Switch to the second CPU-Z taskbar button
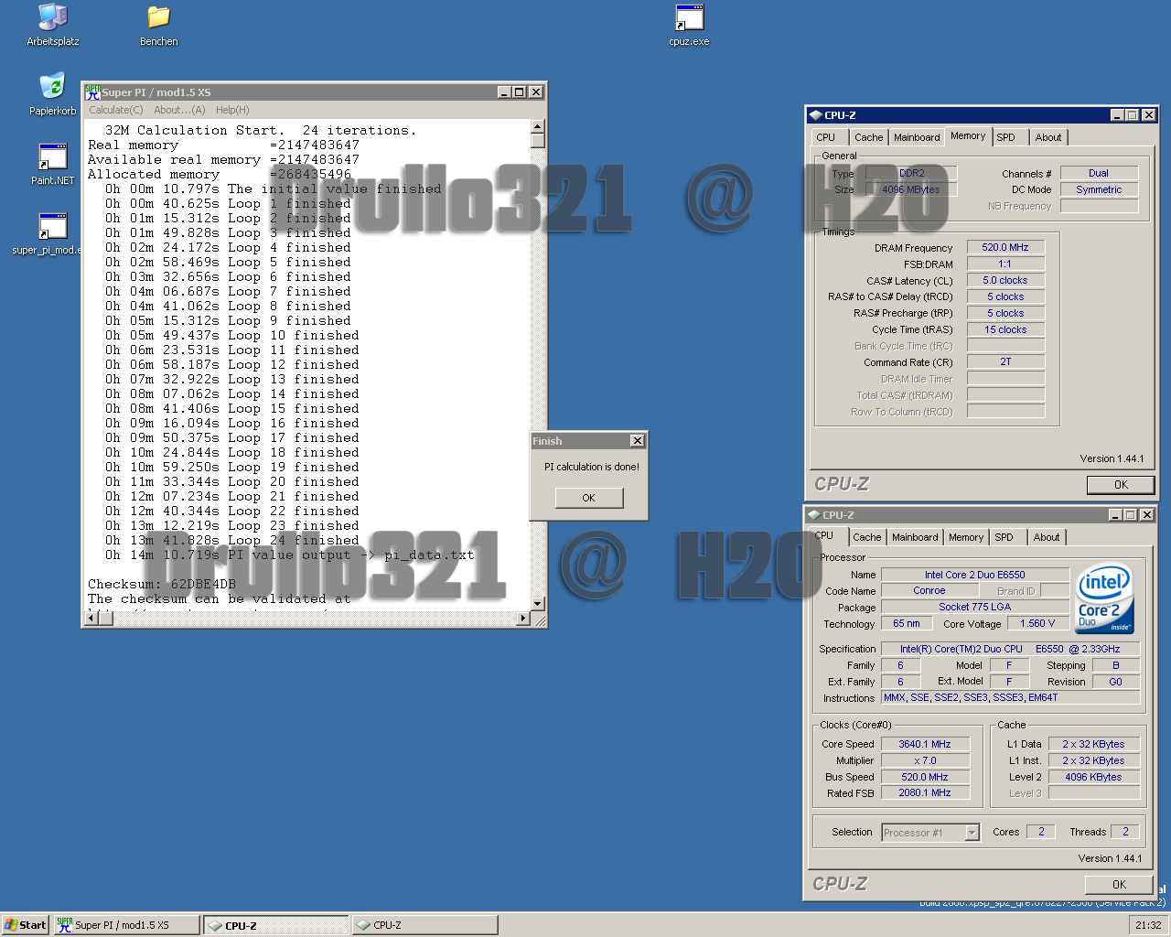The height and width of the screenshot is (937, 1171). (425, 925)
